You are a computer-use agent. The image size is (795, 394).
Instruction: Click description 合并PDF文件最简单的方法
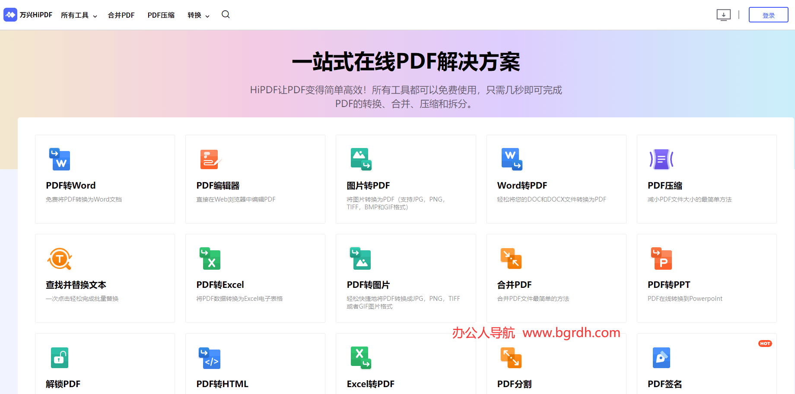pyautogui.click(x=533, y=299)
